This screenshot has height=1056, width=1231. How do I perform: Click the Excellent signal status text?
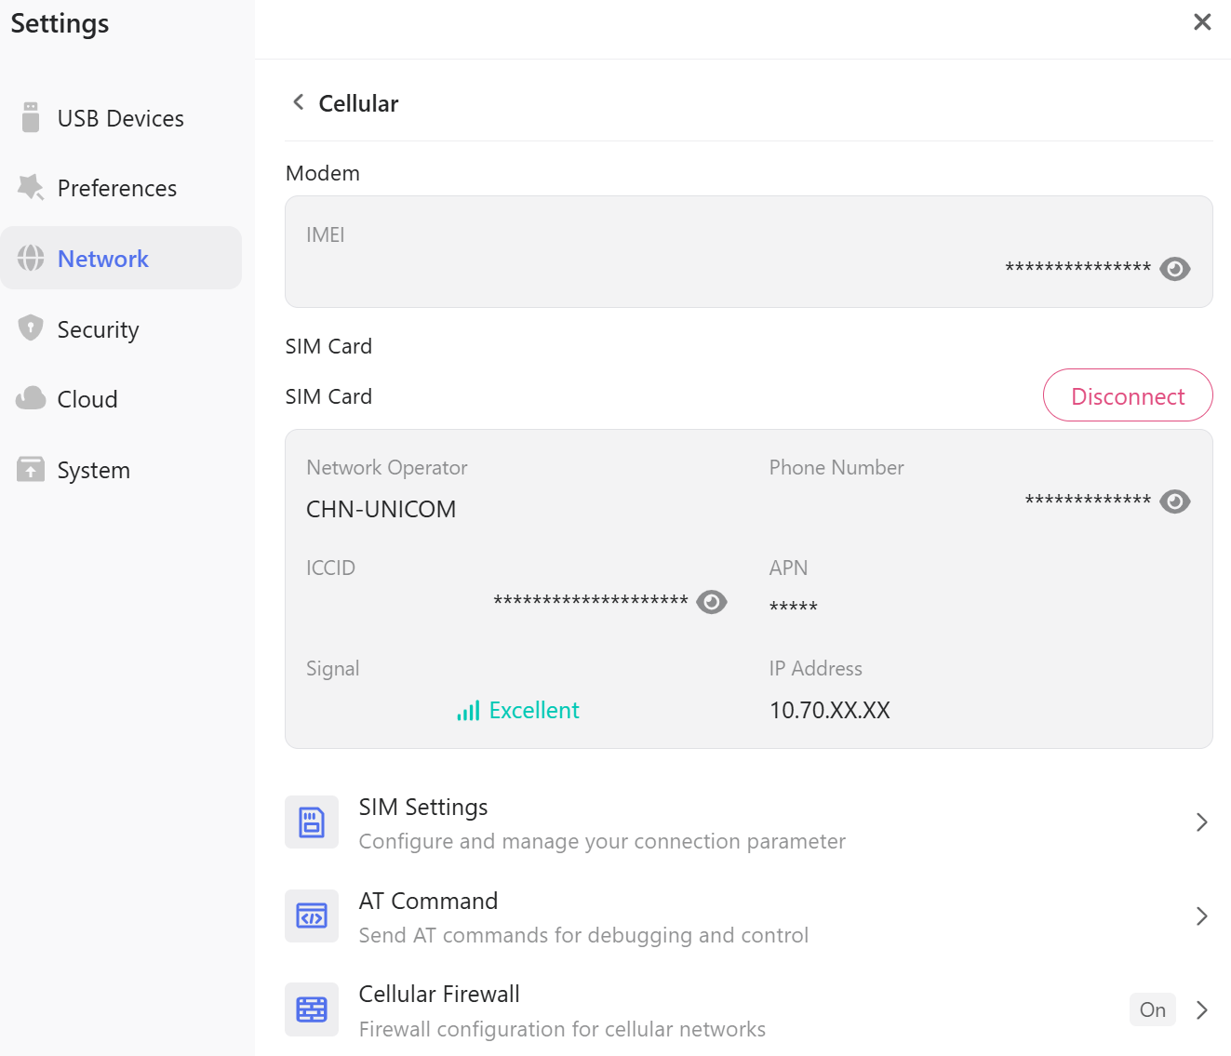534,710
